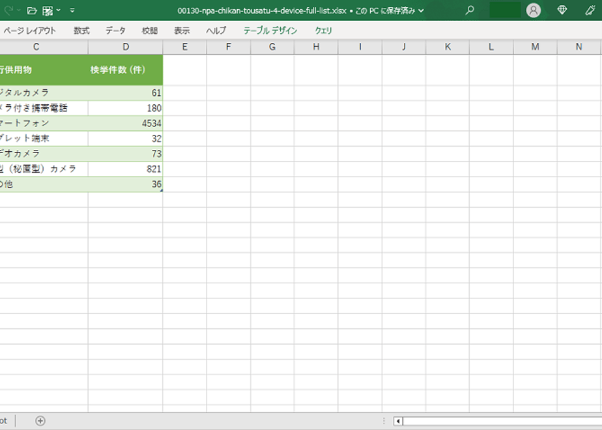This screenshot has height=430, width=602.
Task: Click the オカメラ cell
Action: coord(44,154)
